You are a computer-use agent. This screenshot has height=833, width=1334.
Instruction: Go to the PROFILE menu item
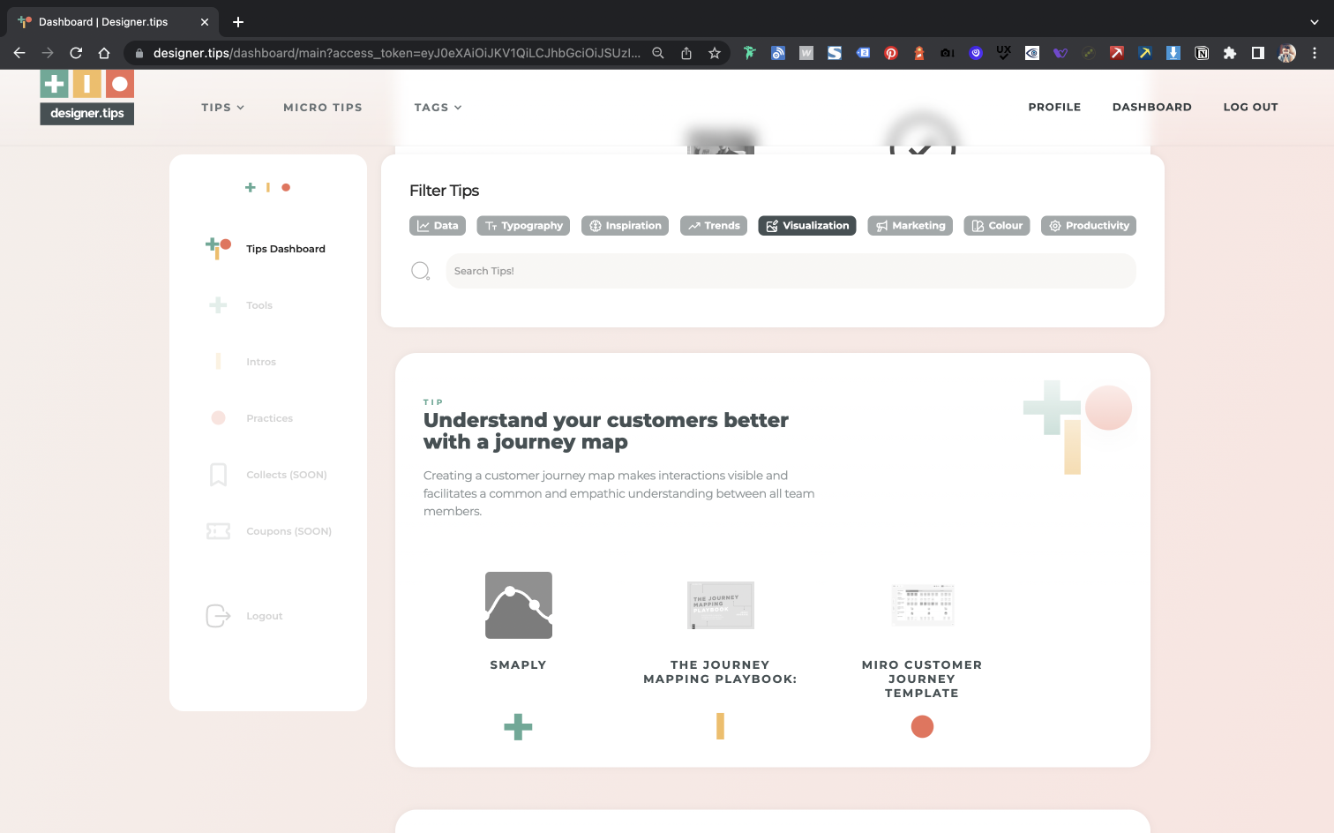[1054, 107]
